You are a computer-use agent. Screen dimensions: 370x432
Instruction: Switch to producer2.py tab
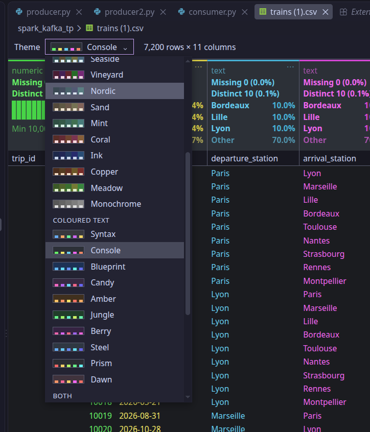[x=124, y=12]
